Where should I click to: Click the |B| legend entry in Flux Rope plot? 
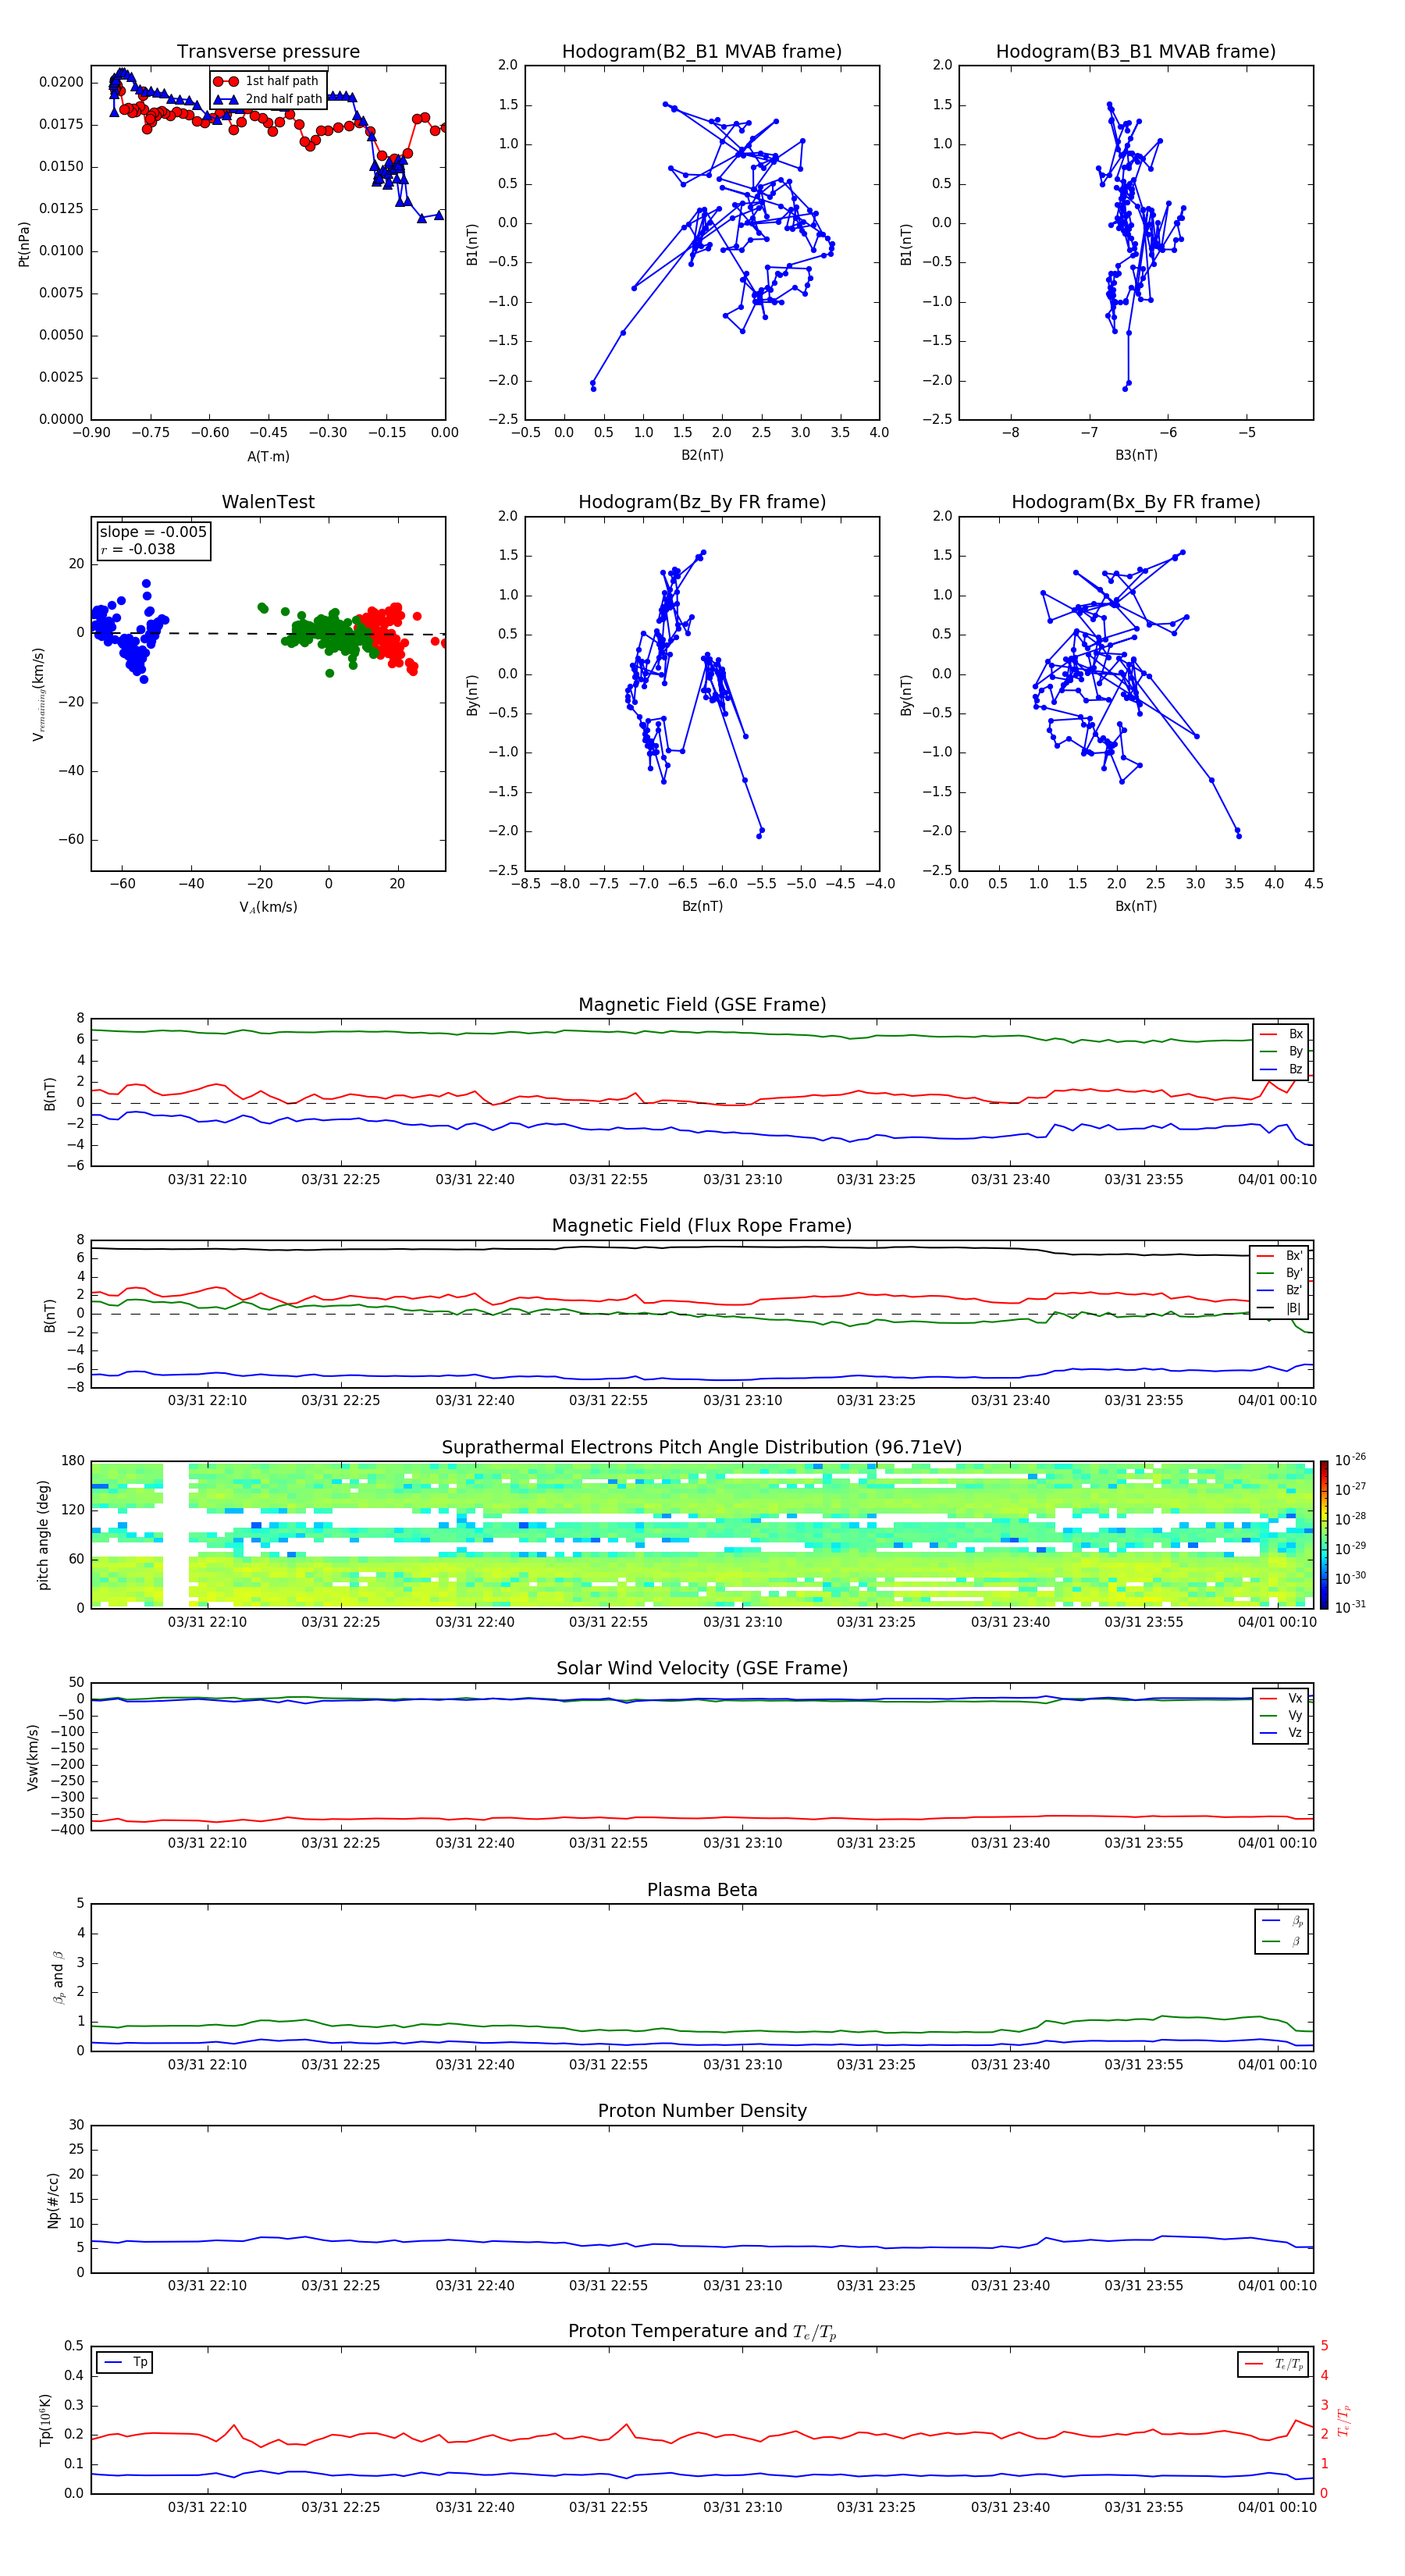click(x=1280, y=1308)
